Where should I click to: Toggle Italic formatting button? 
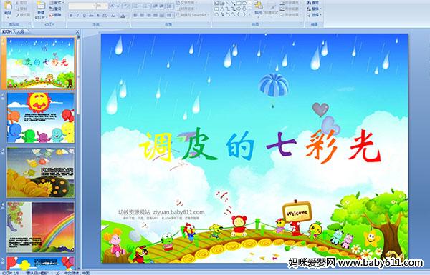(77, 16)
